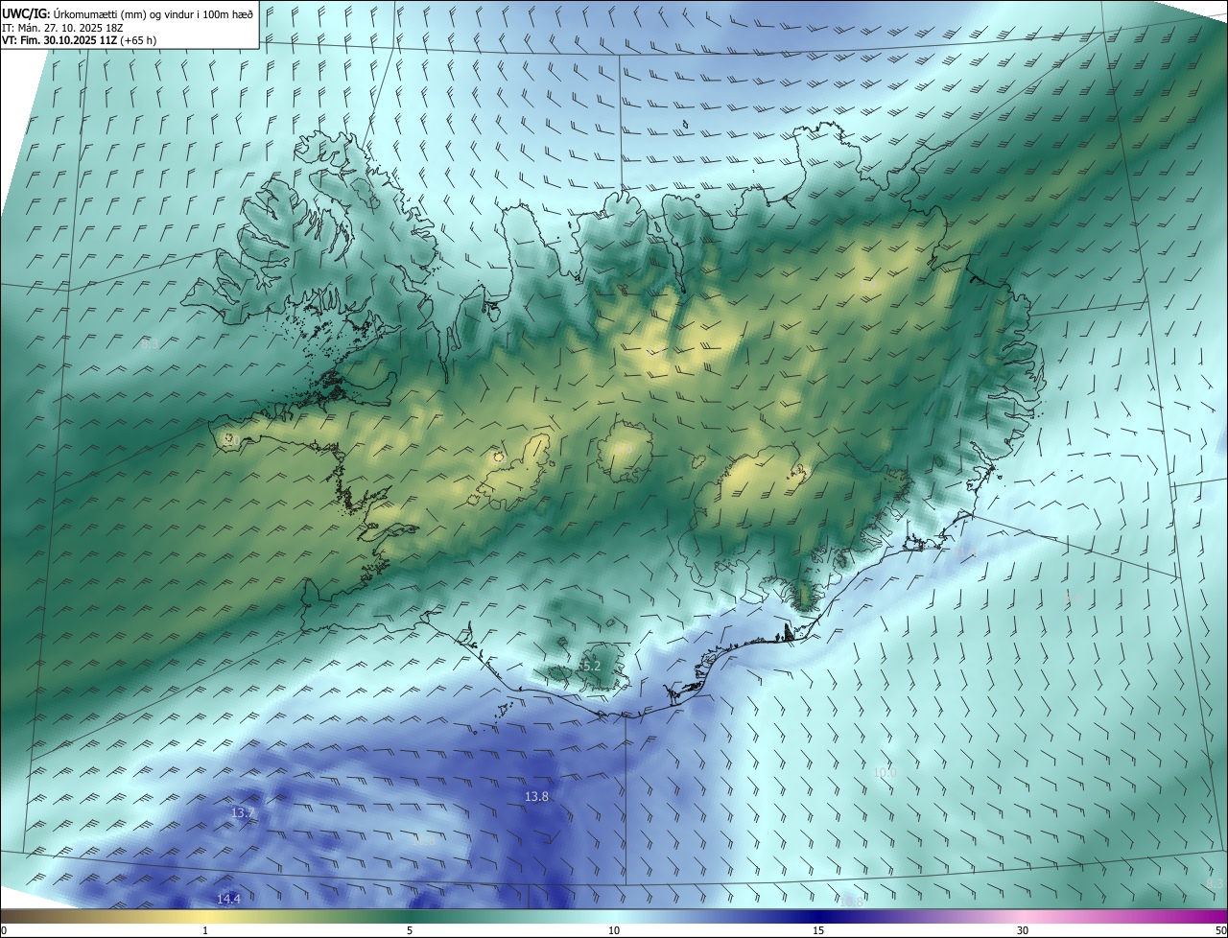Click the 5 tick on the color scale
Screen dimensions: 1228x938
tap(410, 930)
